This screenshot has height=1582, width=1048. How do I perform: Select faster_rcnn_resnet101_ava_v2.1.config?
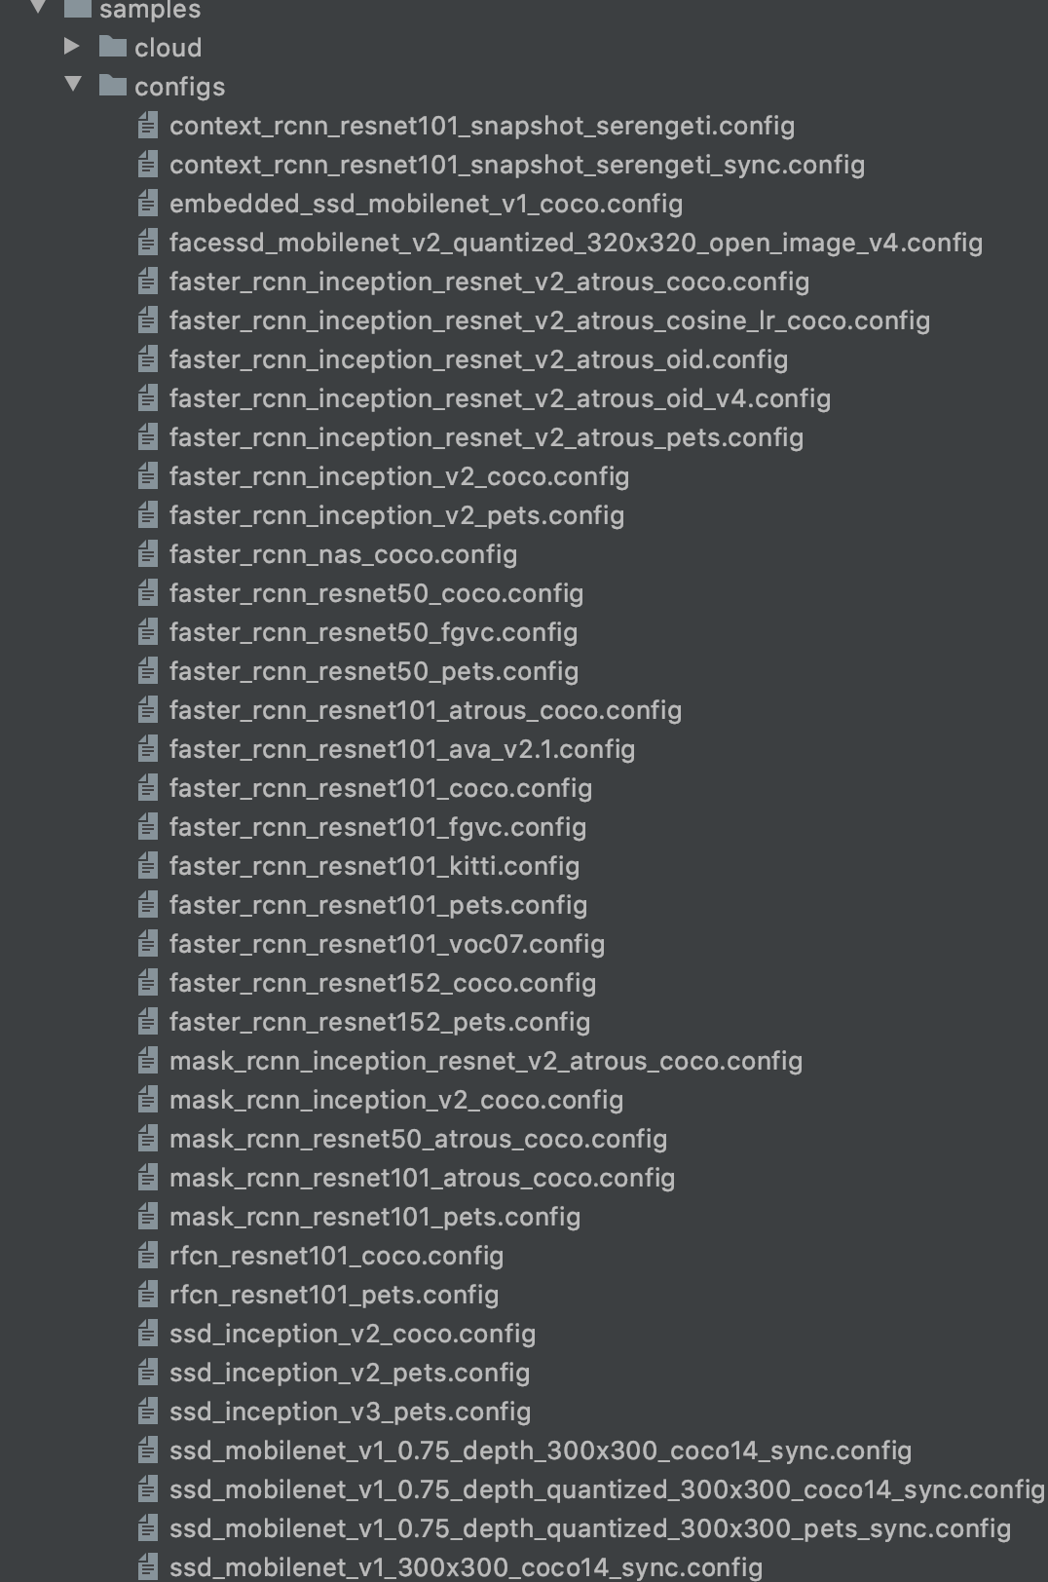[402, 749]
